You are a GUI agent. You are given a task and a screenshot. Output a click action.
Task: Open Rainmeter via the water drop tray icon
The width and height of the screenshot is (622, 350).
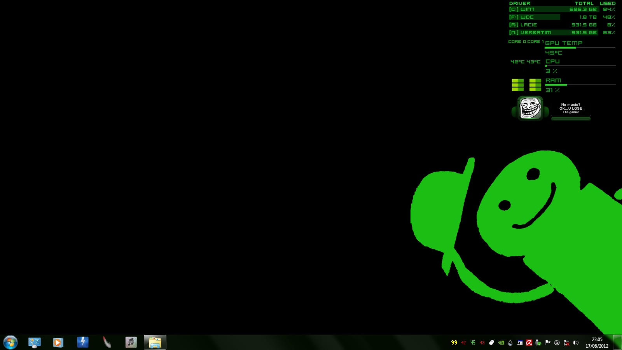(x=510, y=343)
